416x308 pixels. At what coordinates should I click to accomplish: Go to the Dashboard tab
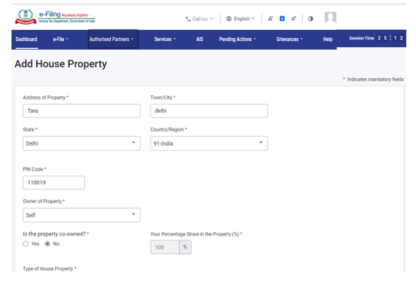(26, 39)
